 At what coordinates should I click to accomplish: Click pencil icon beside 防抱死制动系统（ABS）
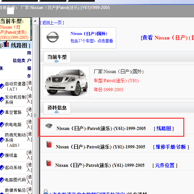(2, 140)
